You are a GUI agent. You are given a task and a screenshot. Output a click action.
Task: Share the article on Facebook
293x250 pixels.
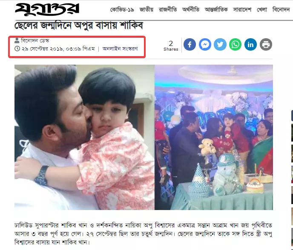pyautogui.click(x=190, y=44)
